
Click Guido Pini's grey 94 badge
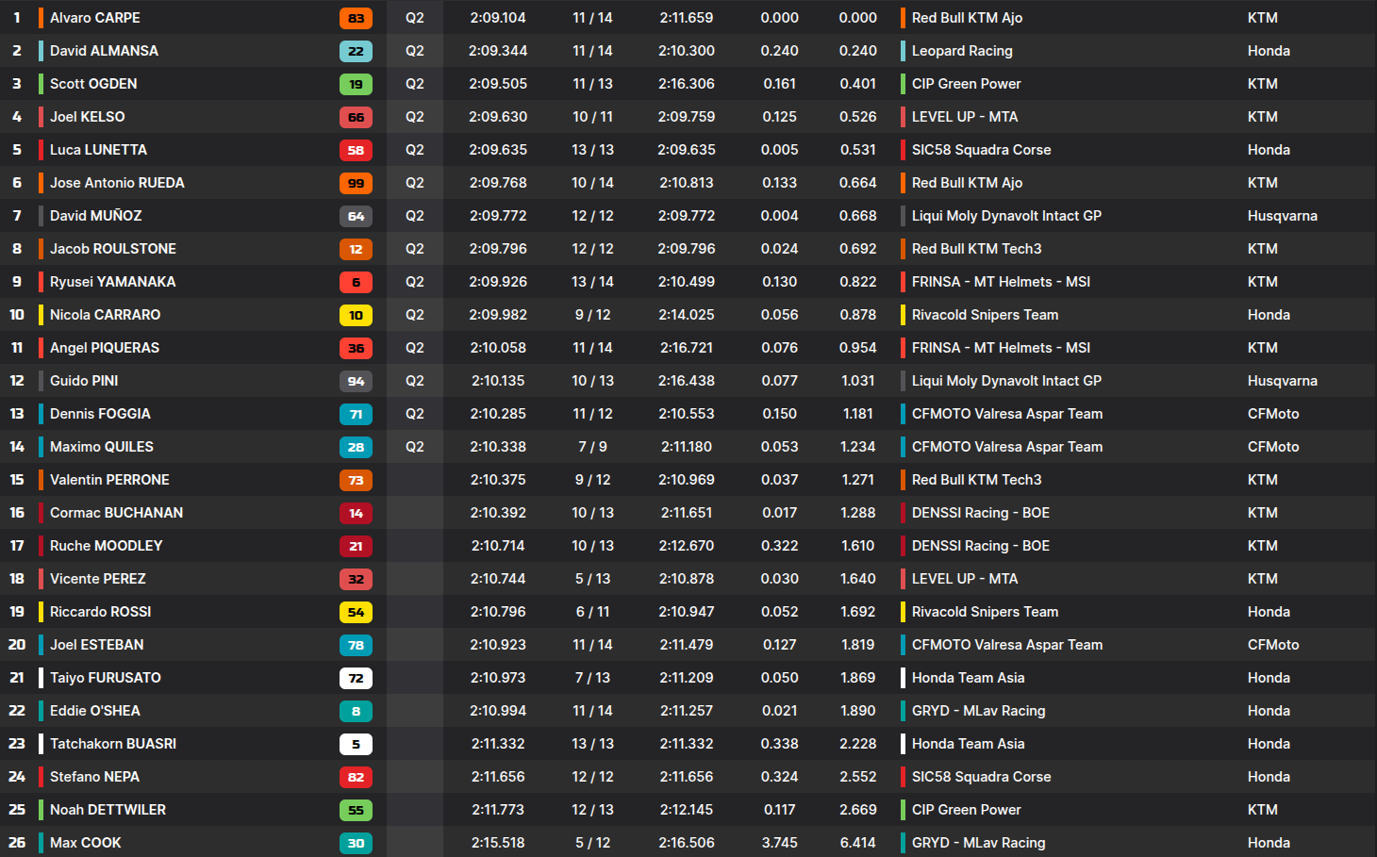[356, 381]
